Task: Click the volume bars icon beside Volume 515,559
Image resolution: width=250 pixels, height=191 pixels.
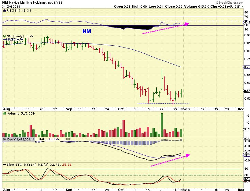Action: click(x=5, y=113)
